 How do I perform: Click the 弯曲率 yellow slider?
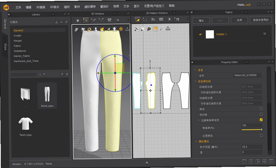252,130
